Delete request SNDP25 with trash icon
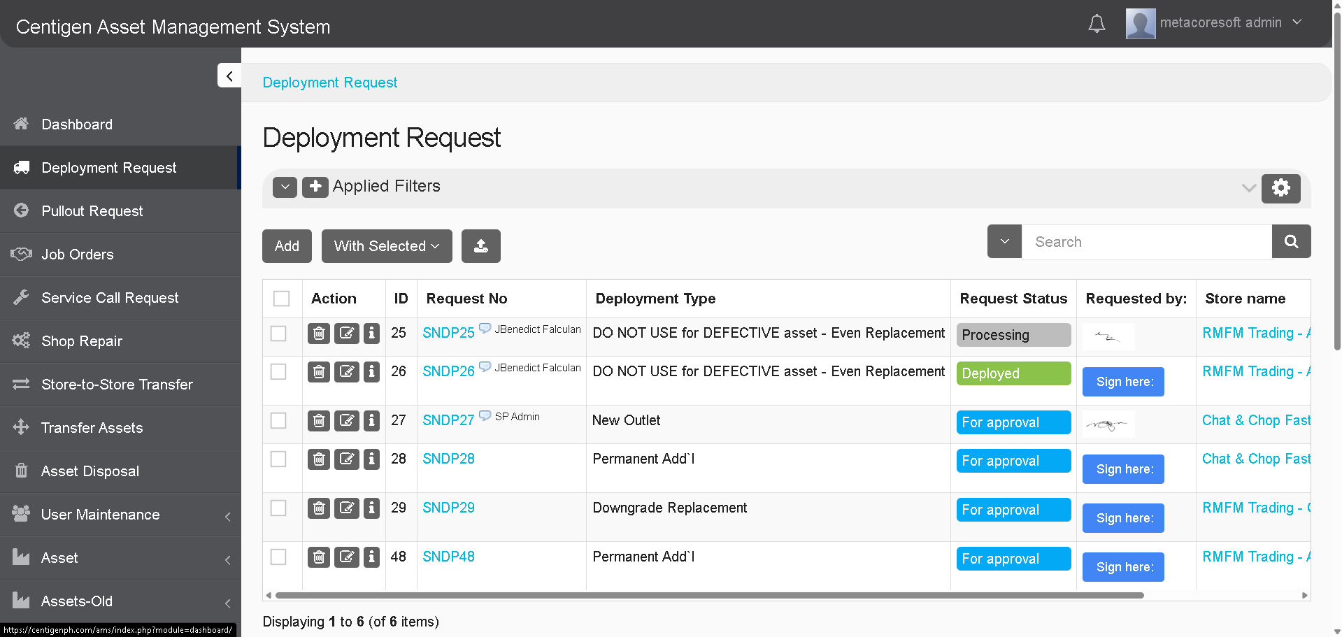The width and height of the screenshot is (1342, 637). [319, 334]
